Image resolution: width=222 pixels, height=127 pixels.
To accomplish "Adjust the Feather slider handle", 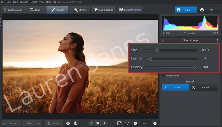I will click(x=150, y=59).
